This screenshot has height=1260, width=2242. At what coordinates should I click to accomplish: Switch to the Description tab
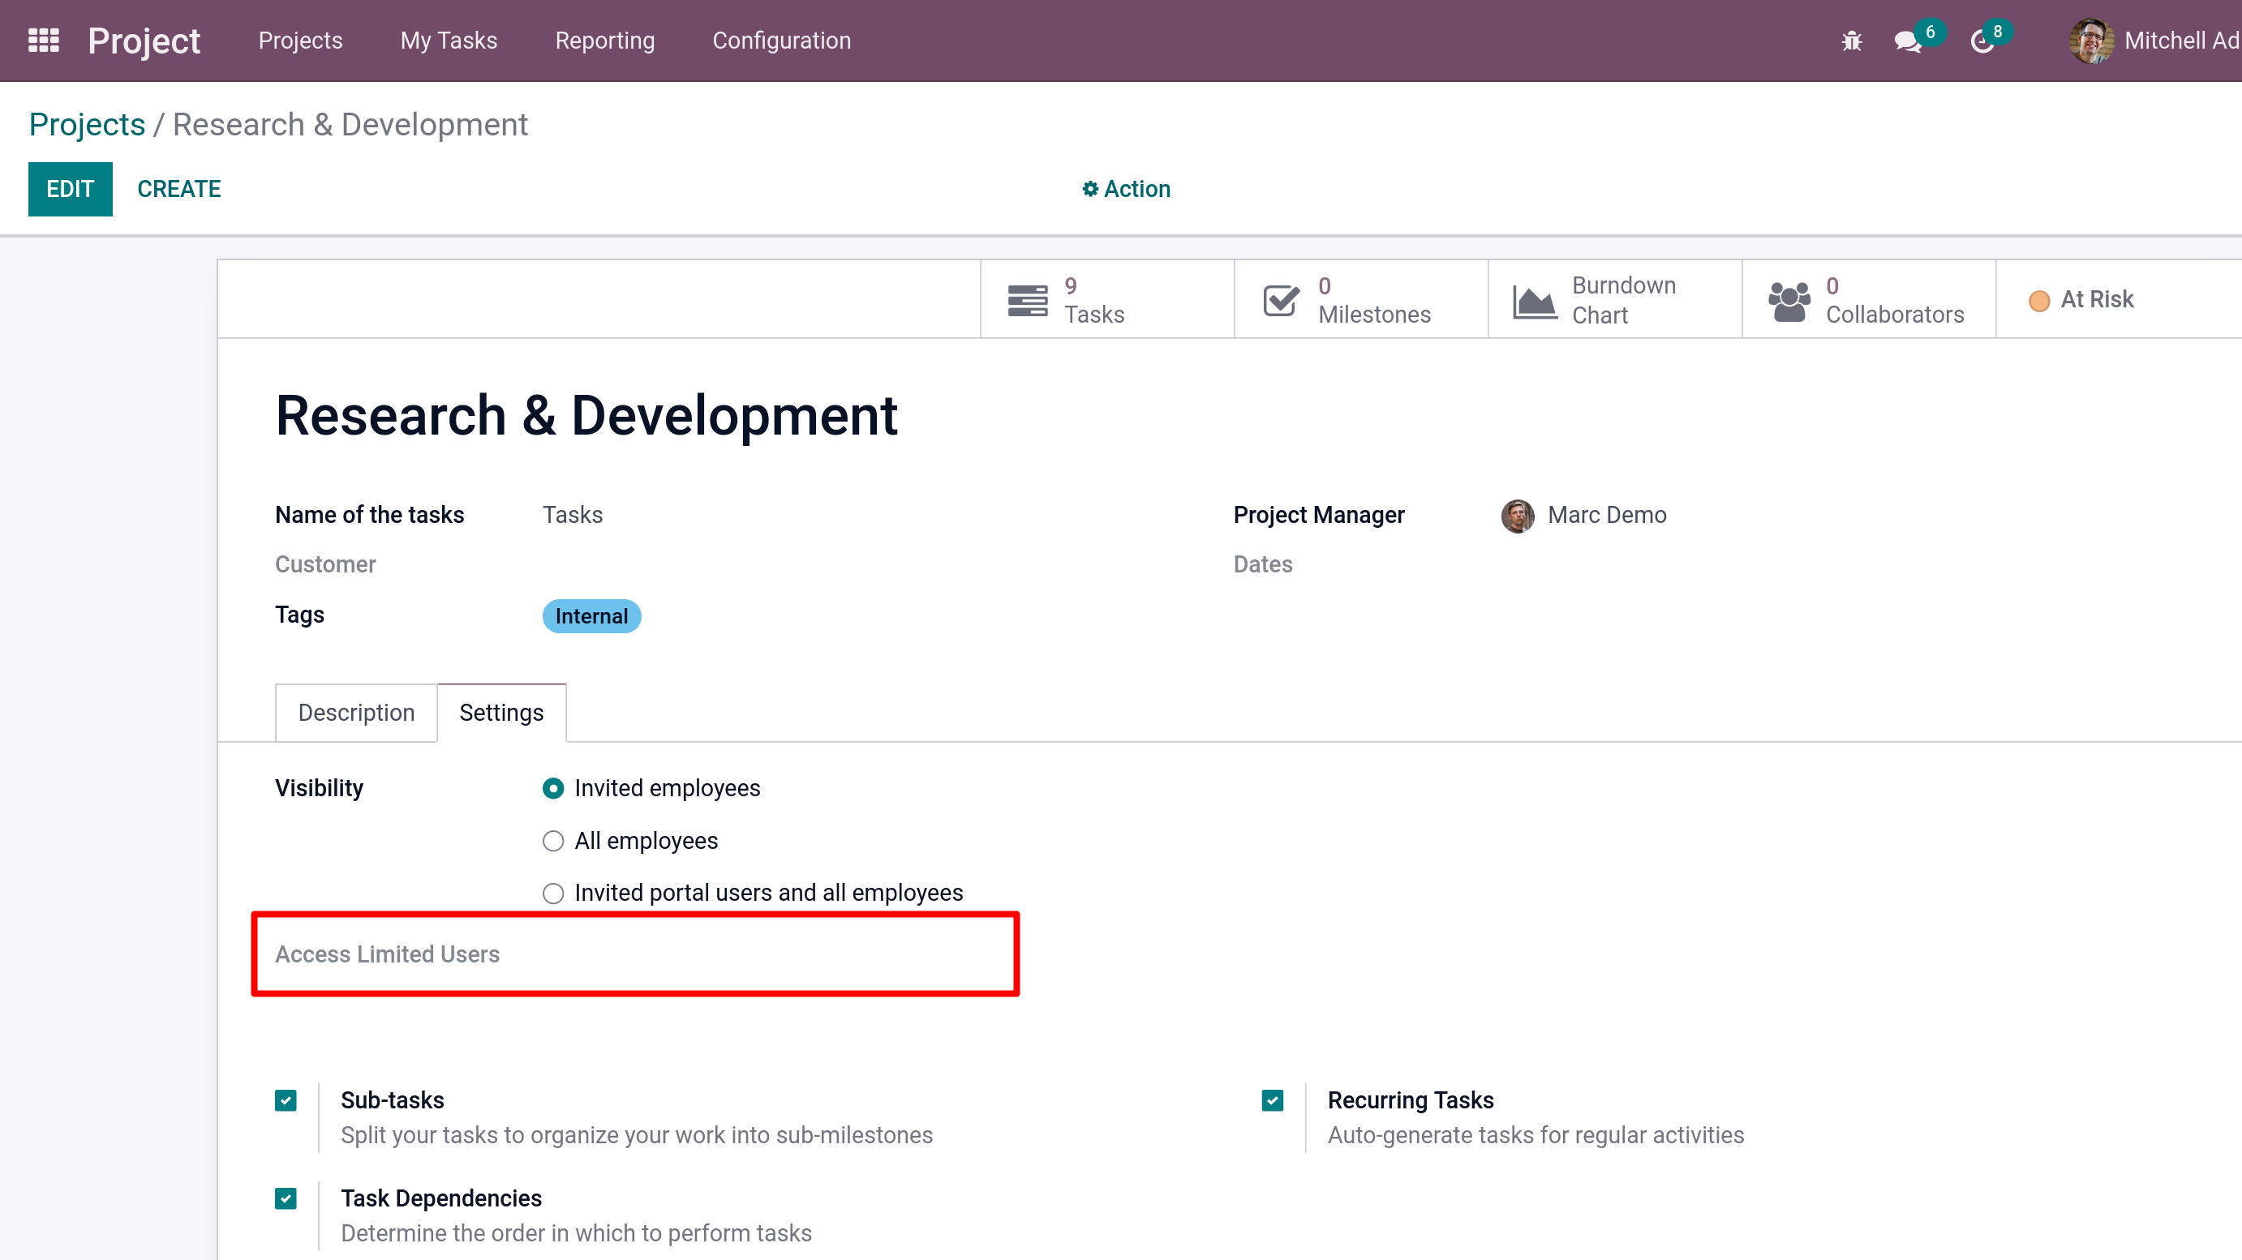click(x=356, y=713)
